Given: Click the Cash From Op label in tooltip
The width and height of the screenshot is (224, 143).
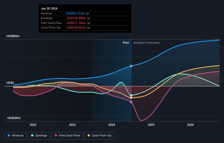Looking at the screenshot, I should pos(50,28).
